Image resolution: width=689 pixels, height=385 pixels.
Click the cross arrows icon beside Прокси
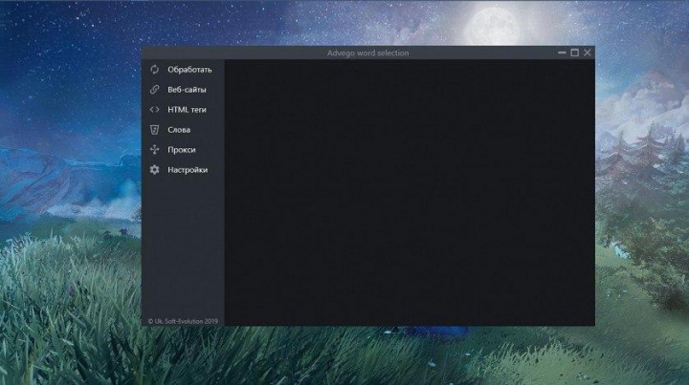(x=154, y=150)
